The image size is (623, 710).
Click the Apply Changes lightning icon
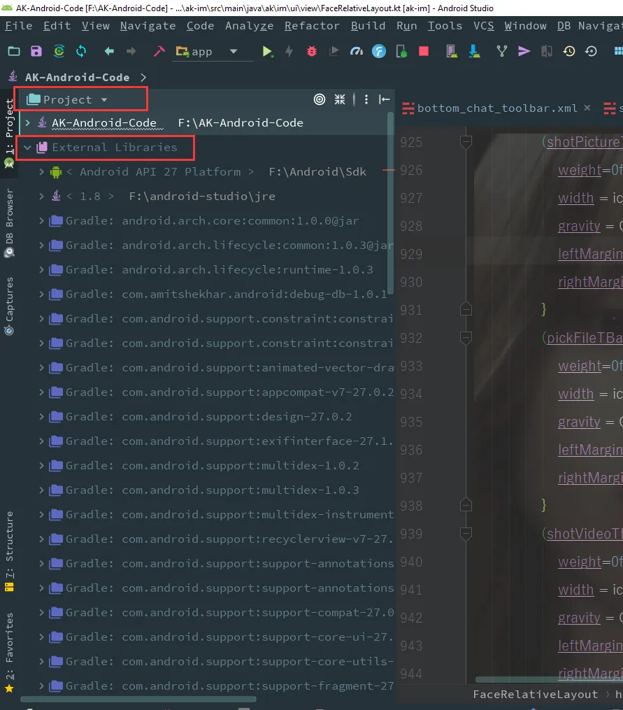coord(289,51)
